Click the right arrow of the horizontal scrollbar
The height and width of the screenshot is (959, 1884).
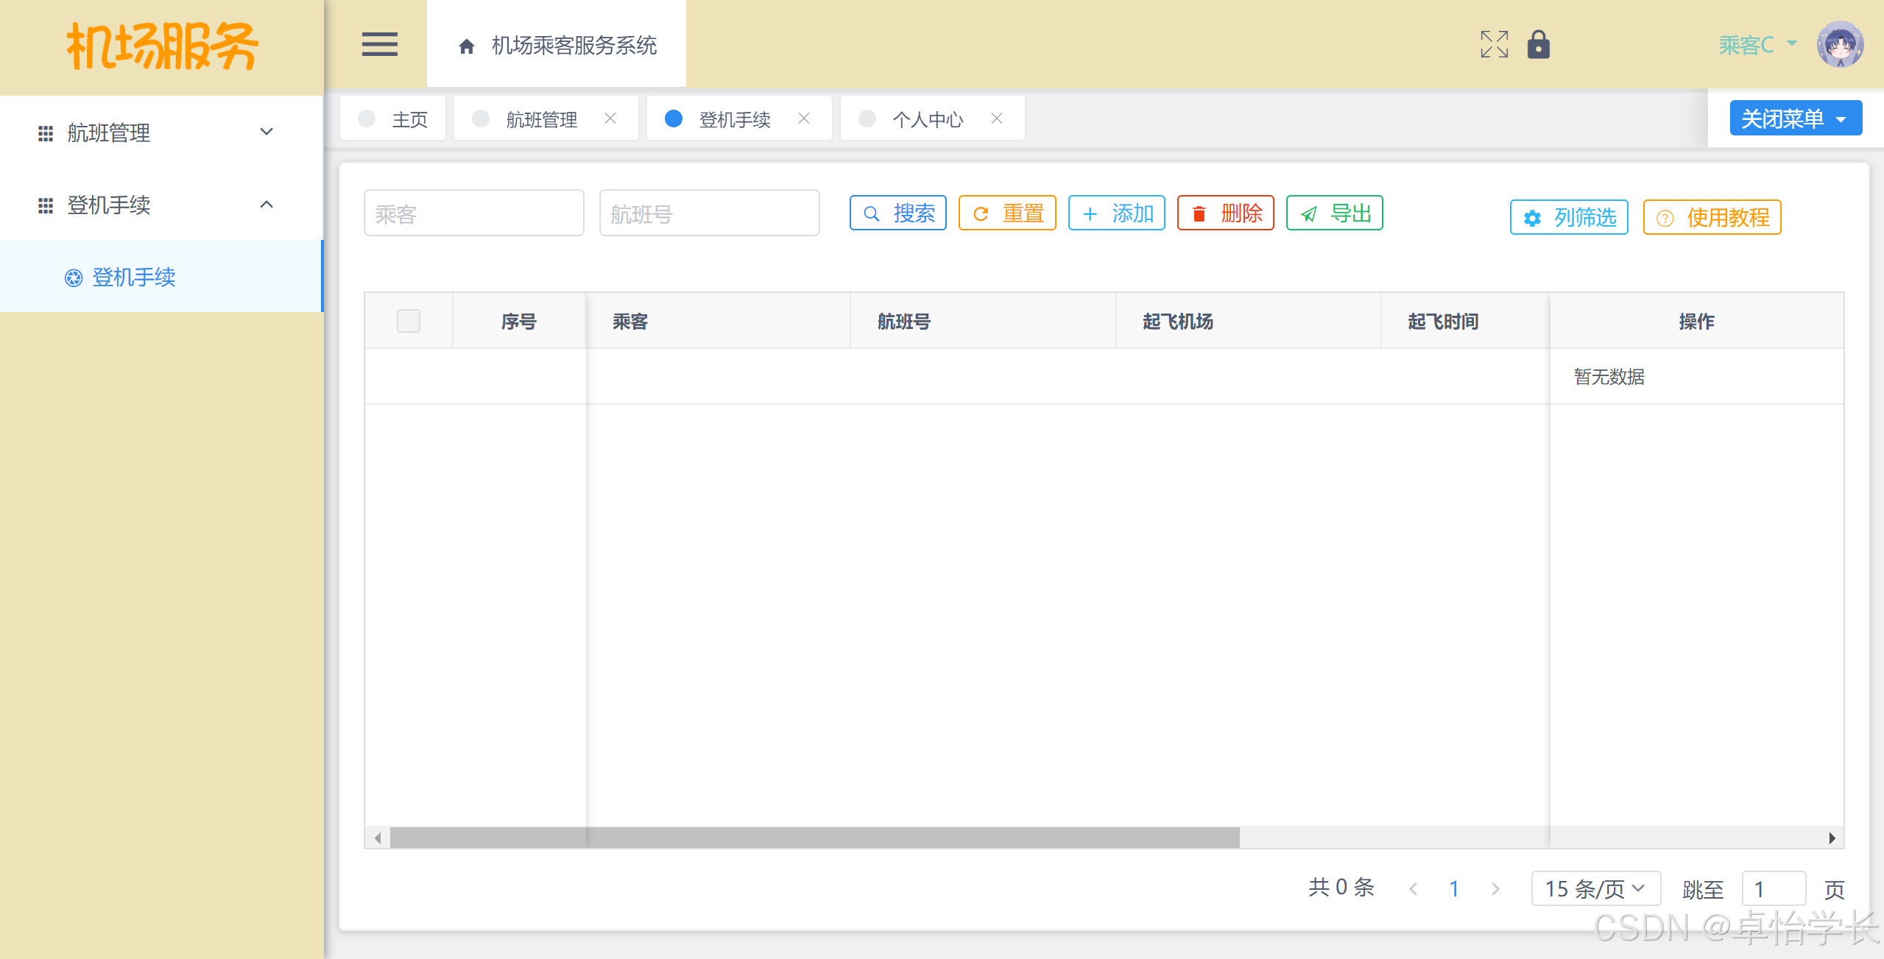point(1832,838)
